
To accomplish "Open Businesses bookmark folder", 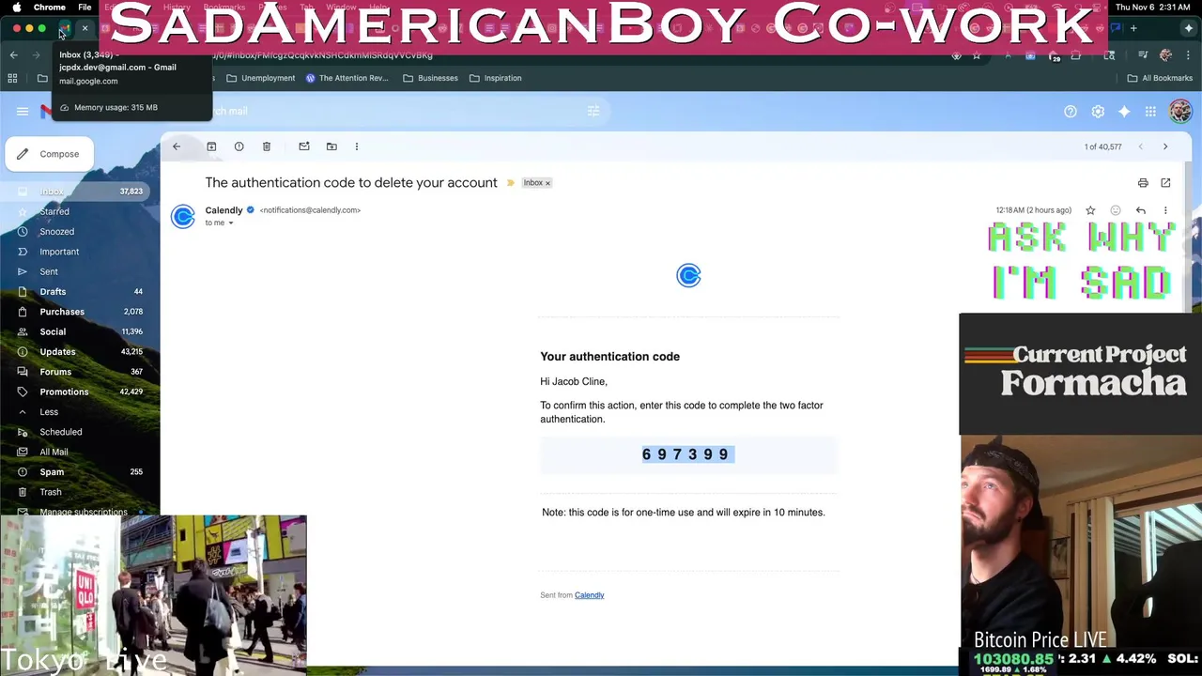I will [430, 78].
